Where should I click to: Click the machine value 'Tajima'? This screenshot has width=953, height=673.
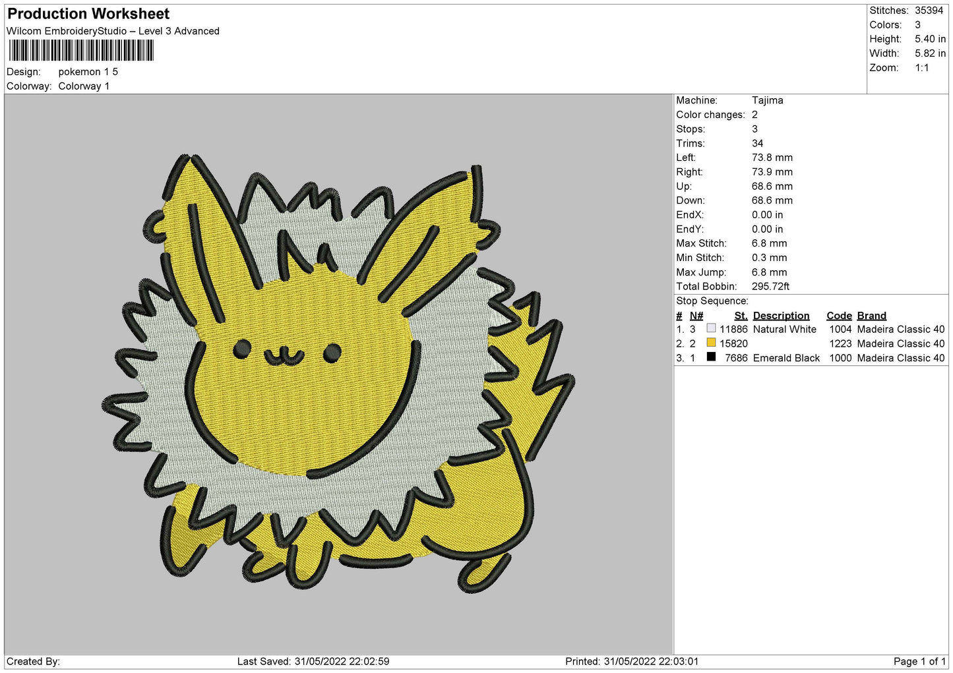767,100
